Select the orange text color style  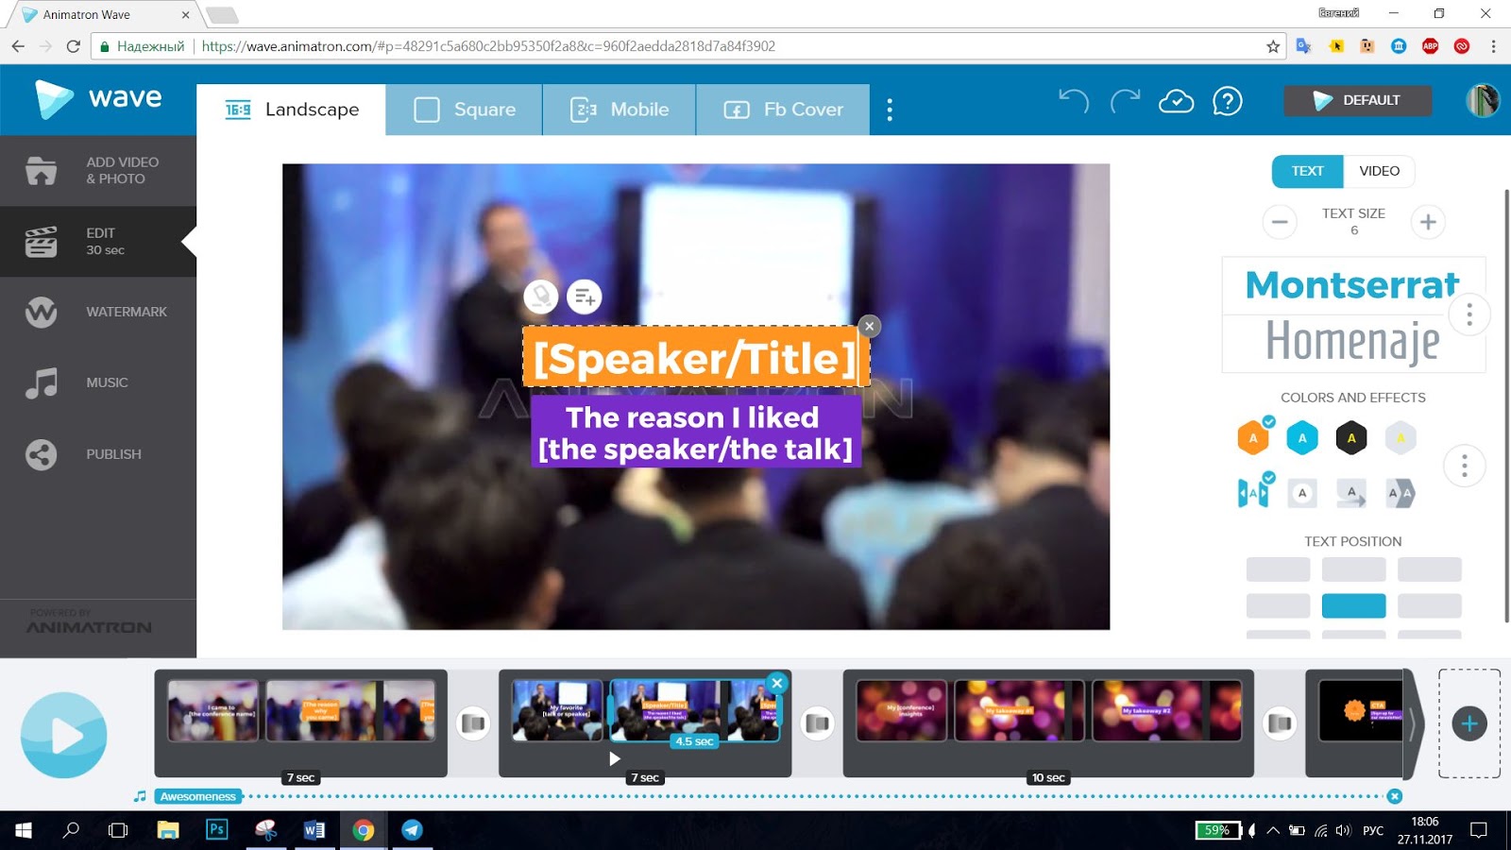click(x=1253, y=437)
